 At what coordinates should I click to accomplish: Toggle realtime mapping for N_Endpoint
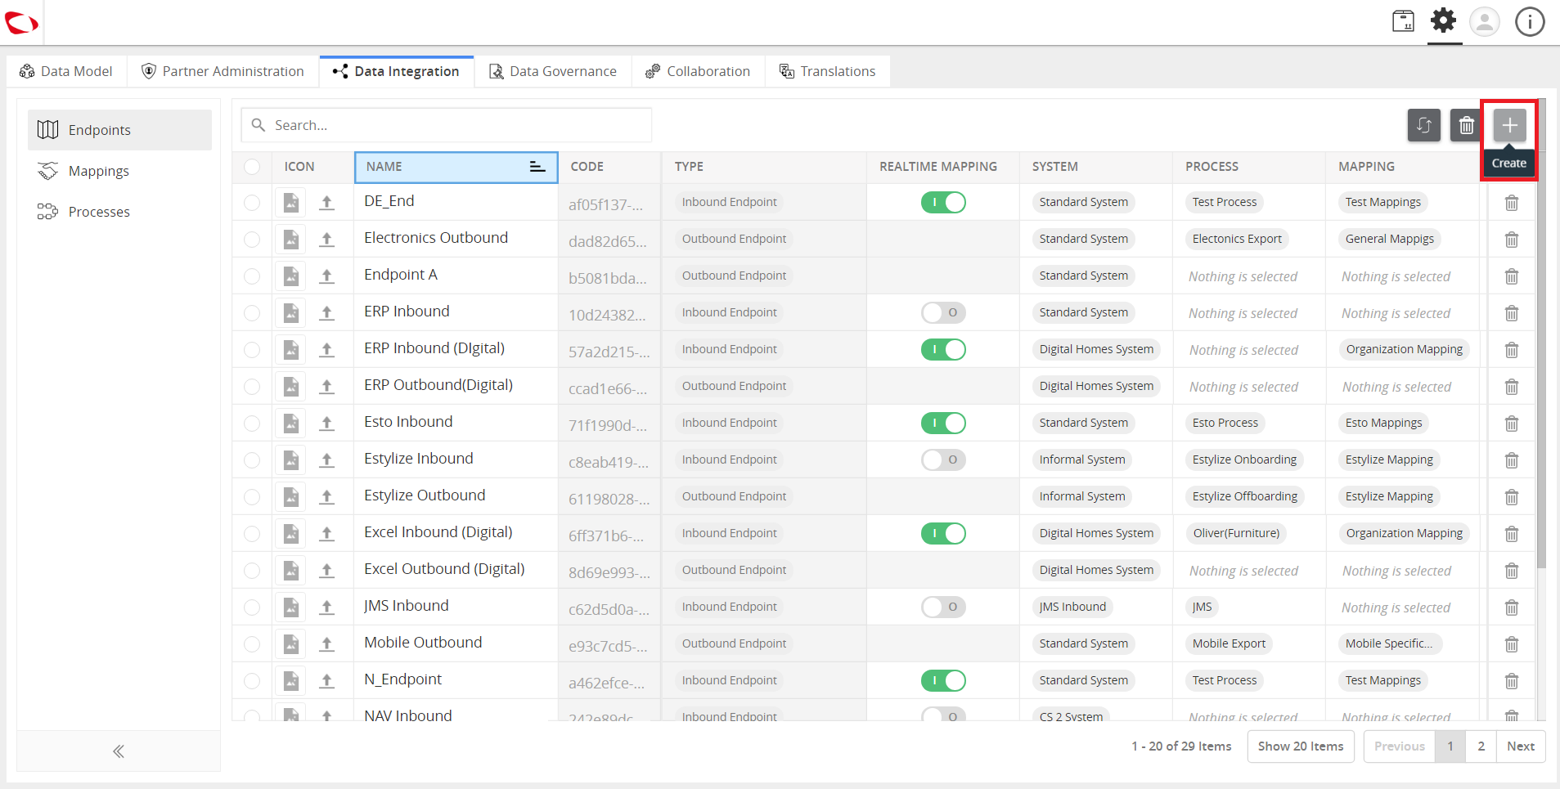[x=943, y=680]
